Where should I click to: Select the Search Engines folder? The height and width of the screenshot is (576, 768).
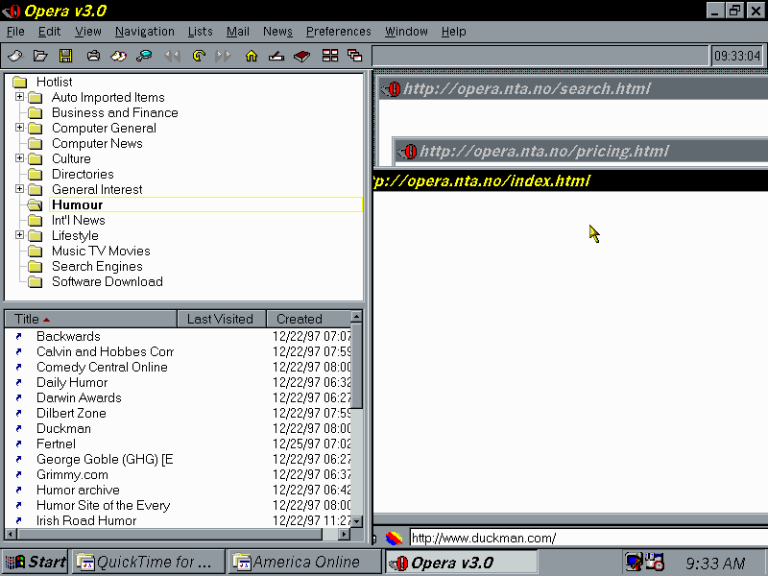(x=96, y=266)
